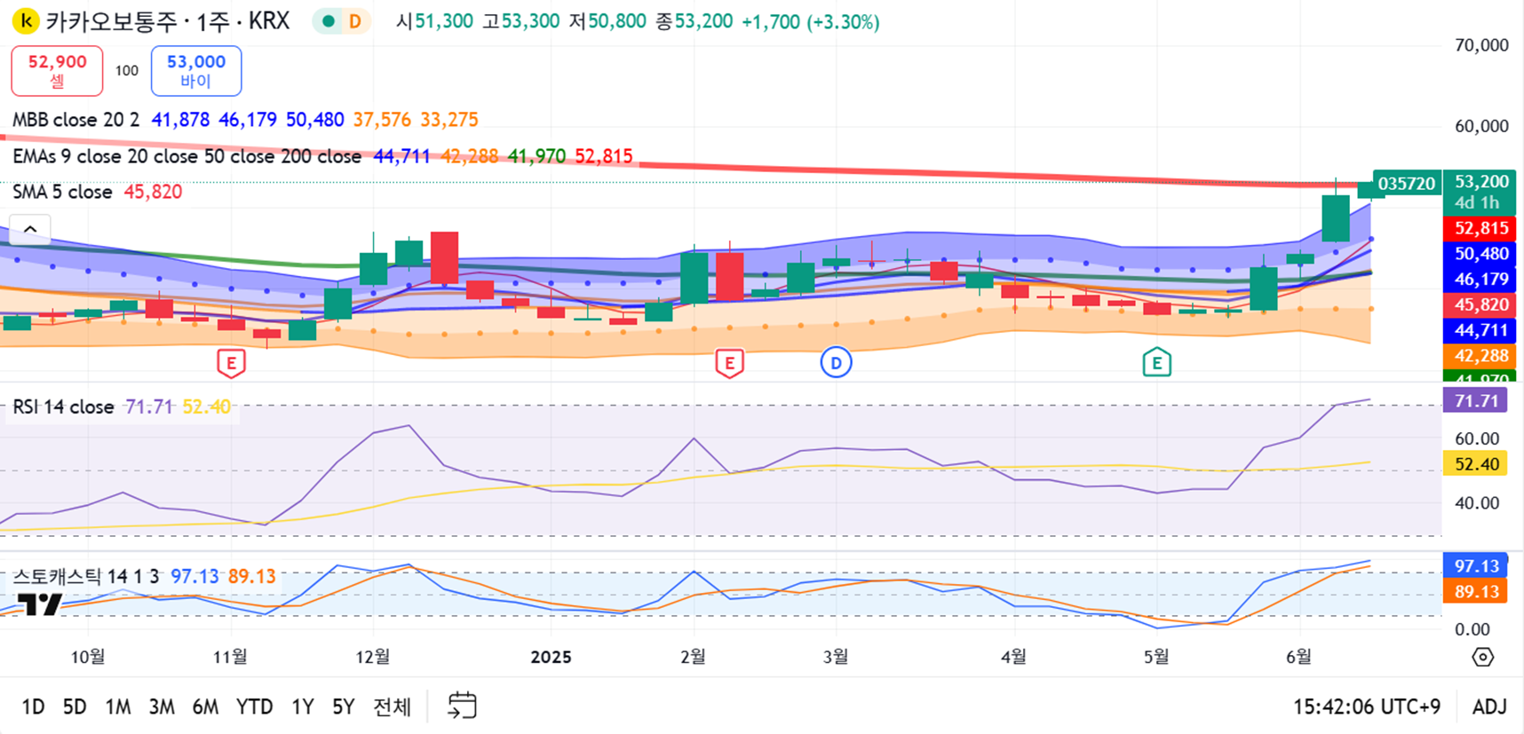Screen dimensions: 1524x734
Task: Select the 3M time range
Action: (162, 706)
